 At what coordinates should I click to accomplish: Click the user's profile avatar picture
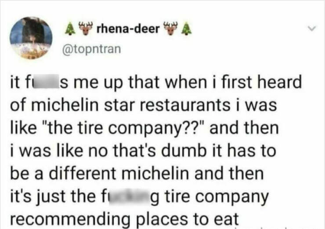(x=31, y=37)
